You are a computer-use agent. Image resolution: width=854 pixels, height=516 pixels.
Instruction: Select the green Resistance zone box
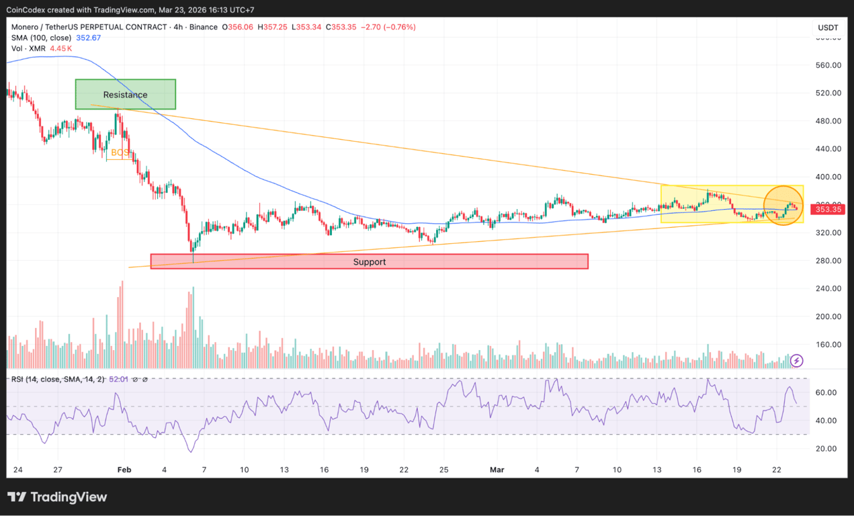point(125,94)
